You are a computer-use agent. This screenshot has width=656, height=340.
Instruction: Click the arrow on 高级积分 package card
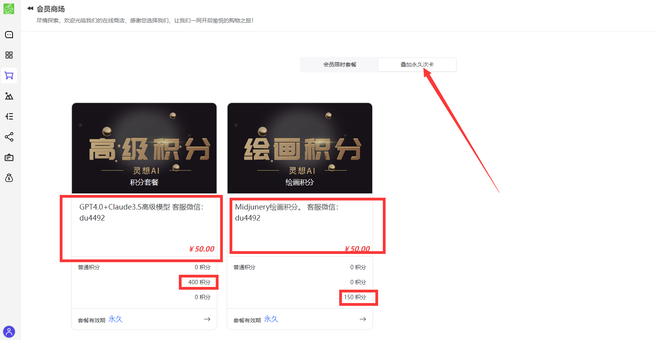pyautogui.click(x=207, y=319)
